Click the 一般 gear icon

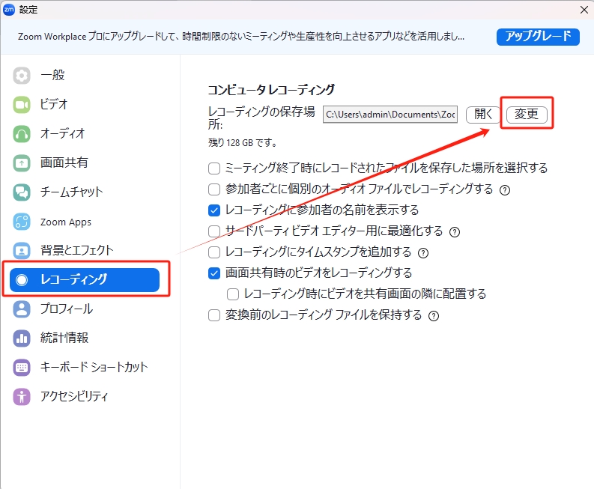(22, 76)
